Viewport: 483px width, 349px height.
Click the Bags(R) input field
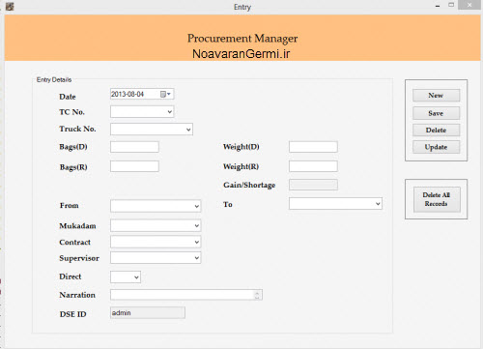tap(134, 166)
